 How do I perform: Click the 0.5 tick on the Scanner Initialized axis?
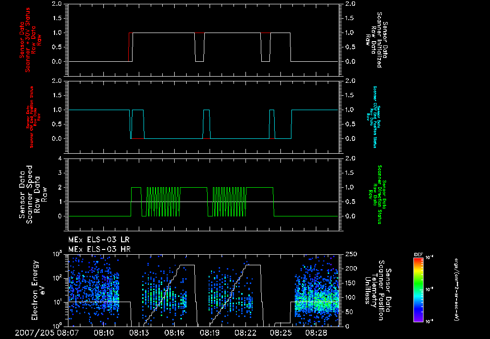[x=350, y=47]
